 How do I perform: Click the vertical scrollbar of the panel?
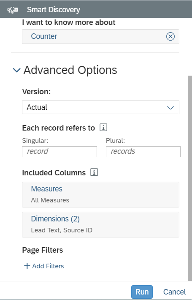click(190, 178)
